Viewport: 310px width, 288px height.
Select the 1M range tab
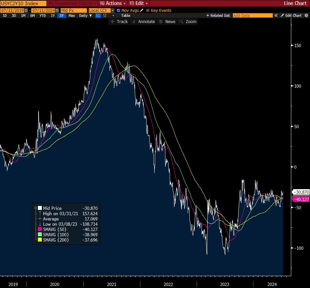(x=23, y=15)
